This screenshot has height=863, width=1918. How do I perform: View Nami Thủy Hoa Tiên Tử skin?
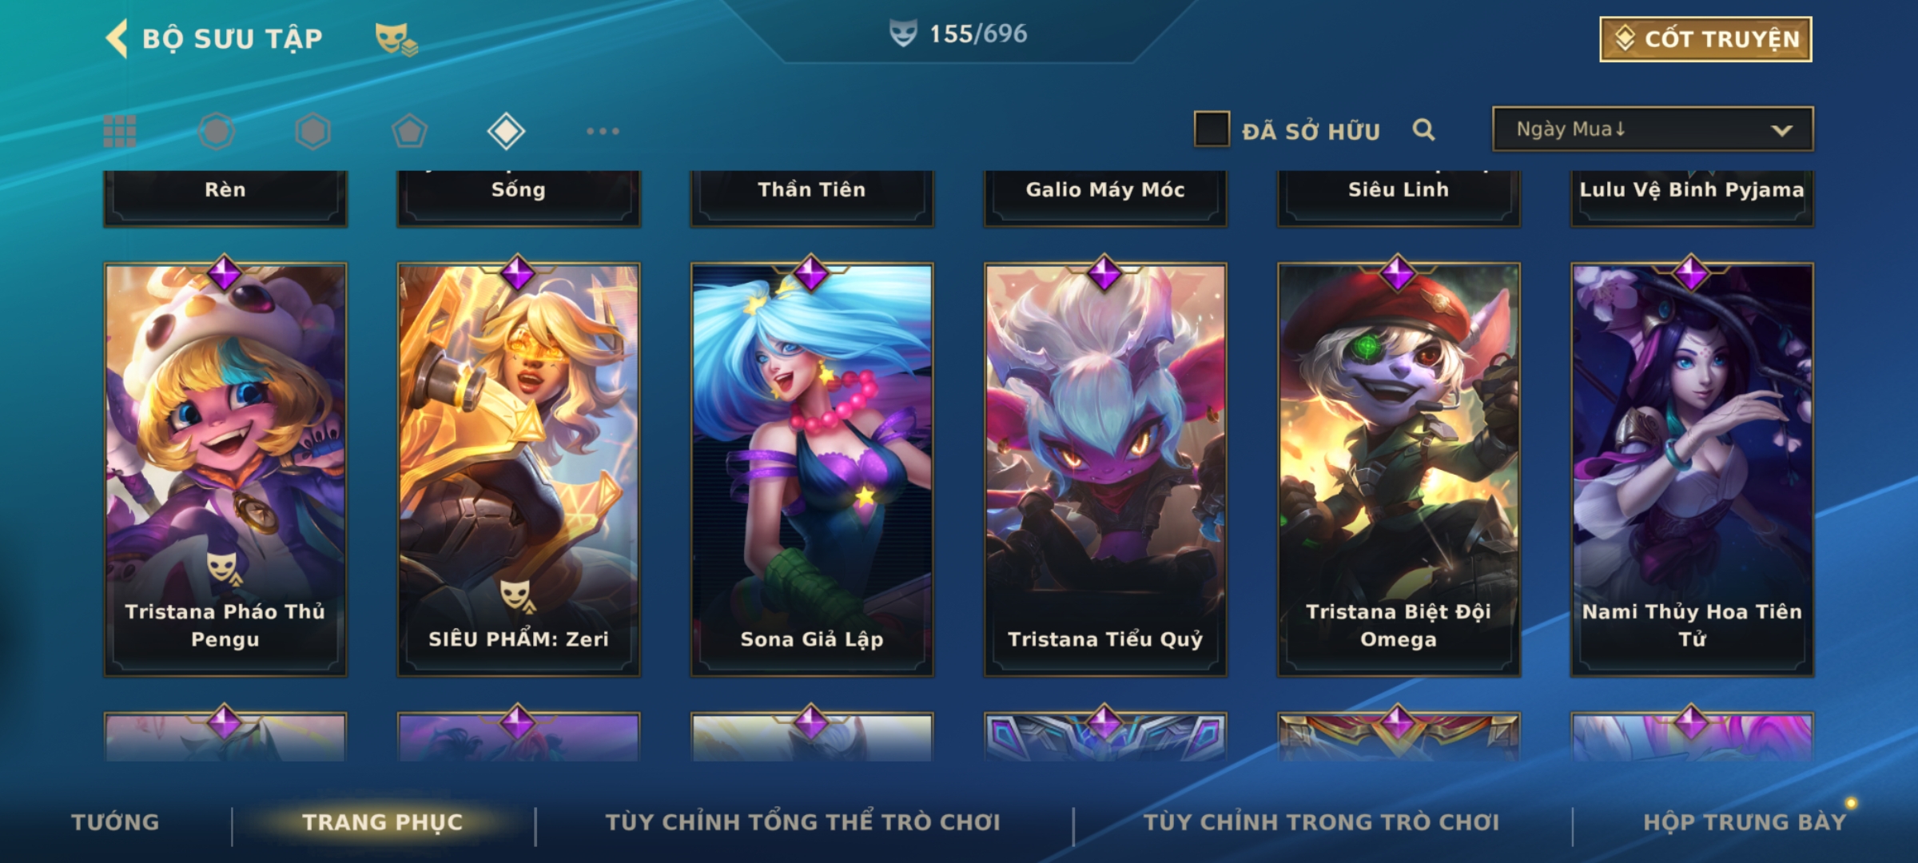coord(1692,470)
